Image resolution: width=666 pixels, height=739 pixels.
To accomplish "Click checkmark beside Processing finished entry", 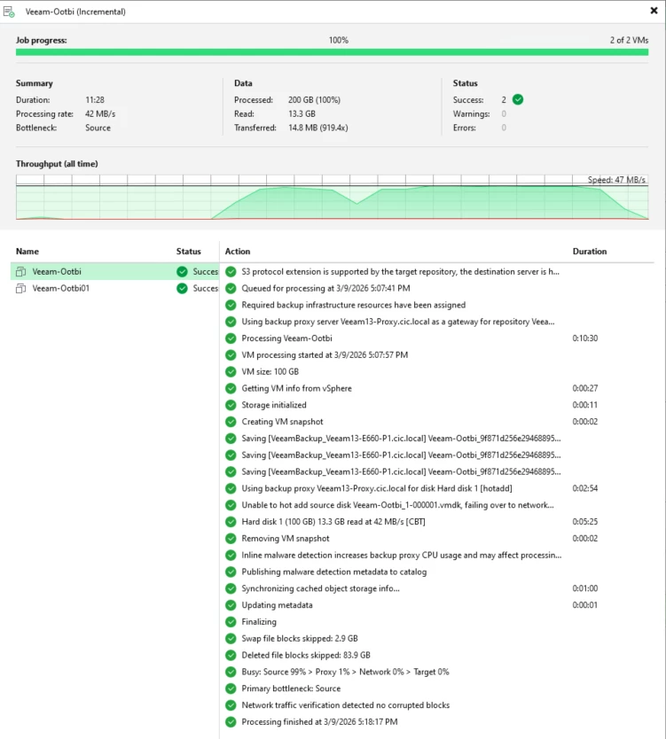I will click(x=231, y=721).
